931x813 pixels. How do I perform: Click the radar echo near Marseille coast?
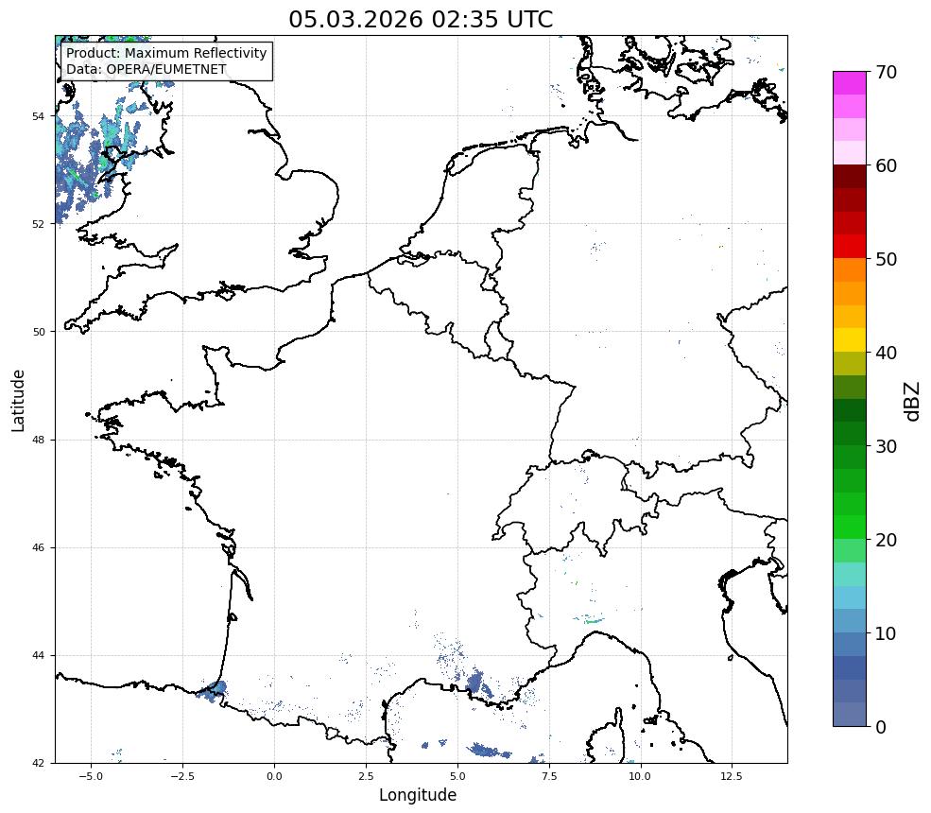[x=478, y=683]
